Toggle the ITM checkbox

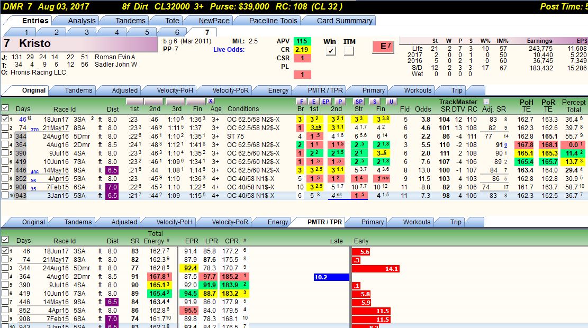click(x=349, y=51)
